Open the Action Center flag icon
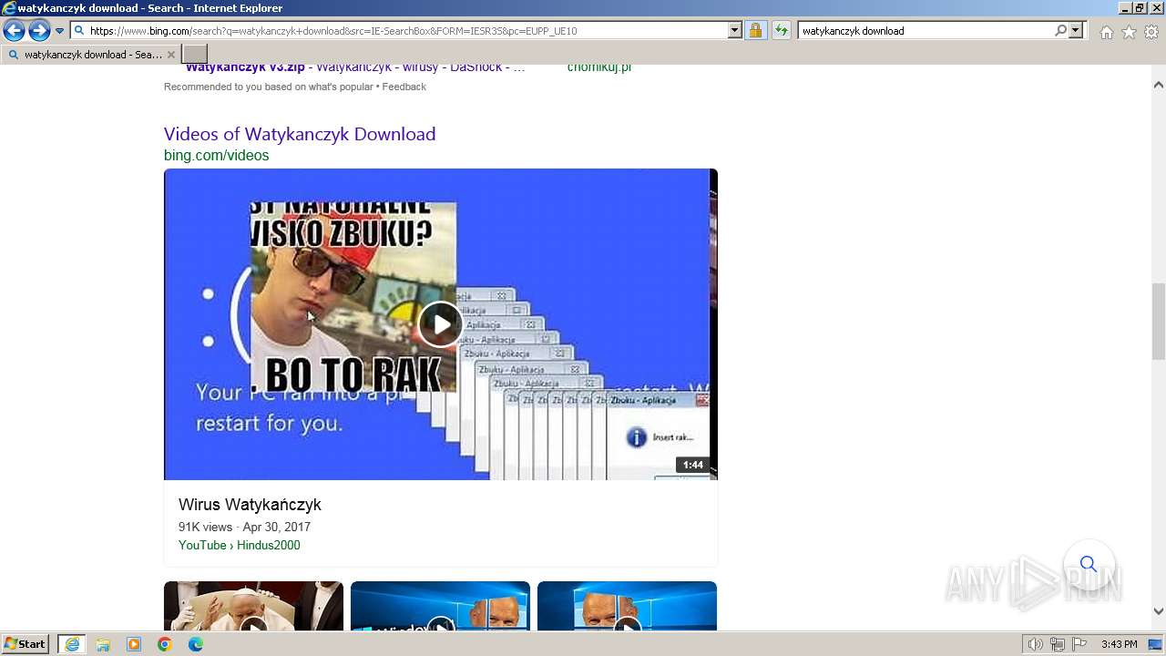Screen dimensions: 1166x656 point(1079,644)
